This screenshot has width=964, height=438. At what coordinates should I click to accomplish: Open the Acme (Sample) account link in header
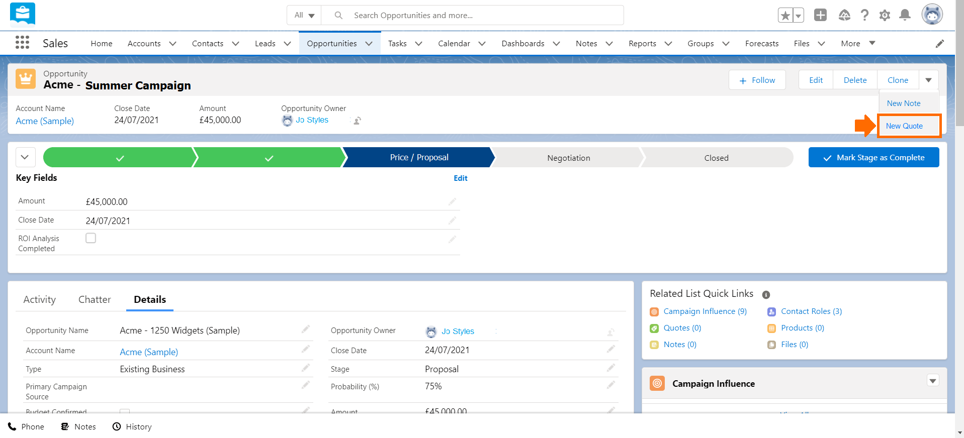coord(45,121)
